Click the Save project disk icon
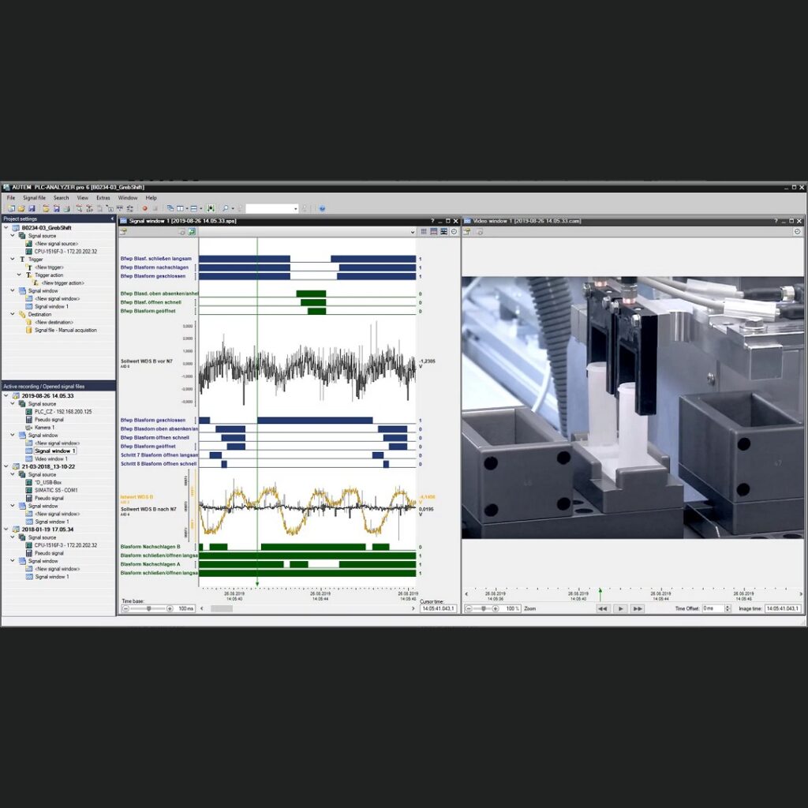This screenshot has width=808, height=808. coord(32,208)
